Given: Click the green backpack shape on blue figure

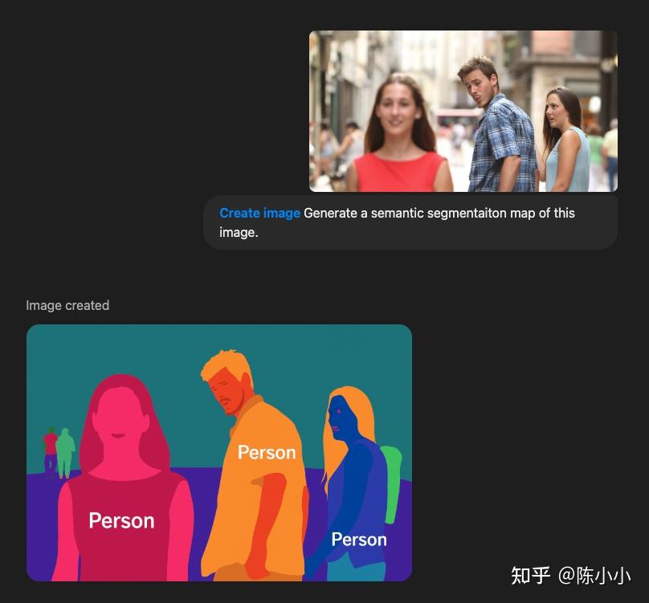Looking at the screenshot, I should click(391, 474).
